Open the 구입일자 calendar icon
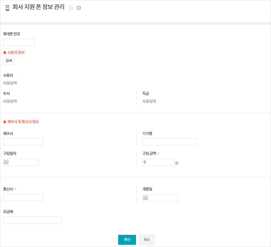Image resolution: width=271 pixels, height=247 pixels. (6, 162)
